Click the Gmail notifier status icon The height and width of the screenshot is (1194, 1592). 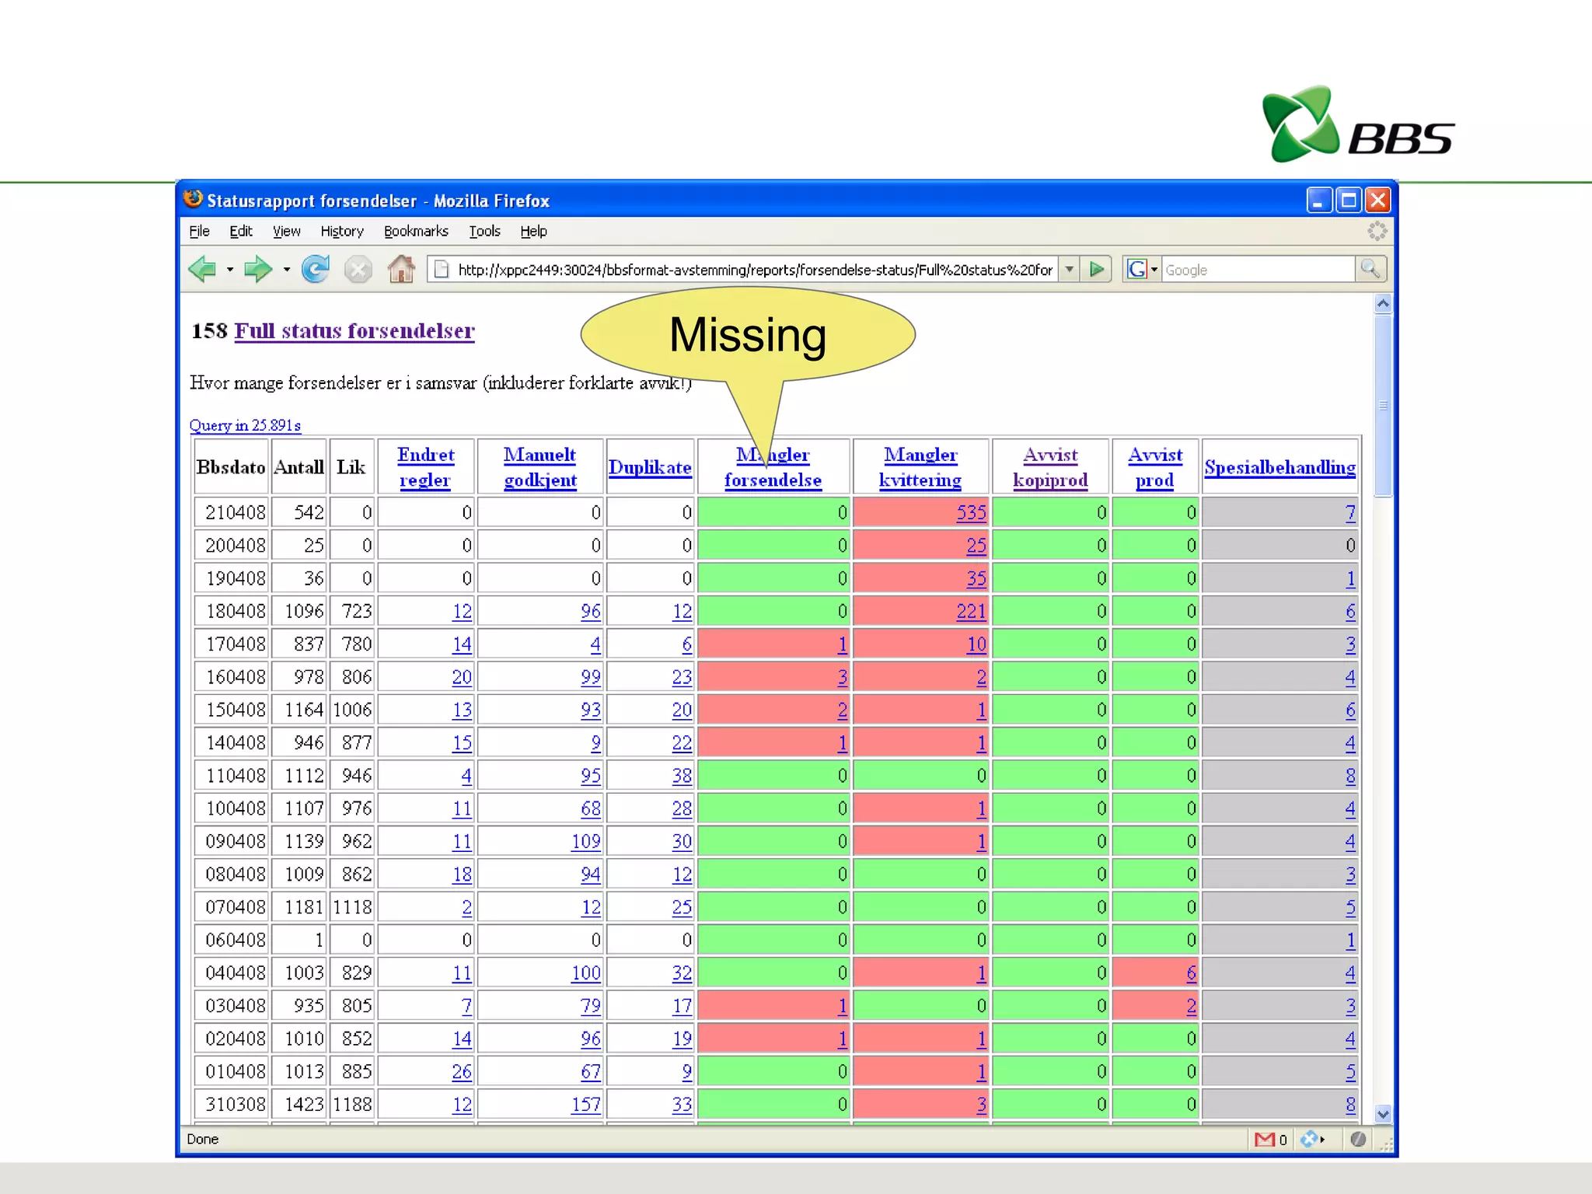1264,1140
